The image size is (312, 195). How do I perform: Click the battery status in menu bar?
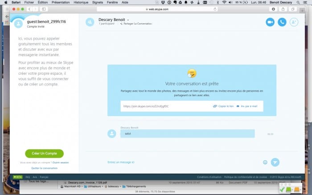point(242,2)
